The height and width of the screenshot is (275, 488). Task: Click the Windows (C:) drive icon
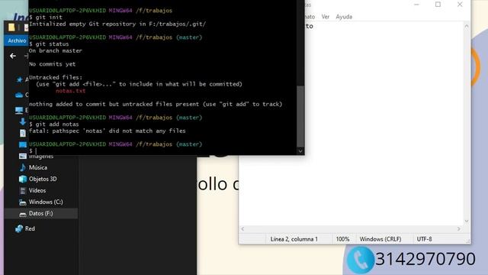pyautogui.click(x=22, y=202)
